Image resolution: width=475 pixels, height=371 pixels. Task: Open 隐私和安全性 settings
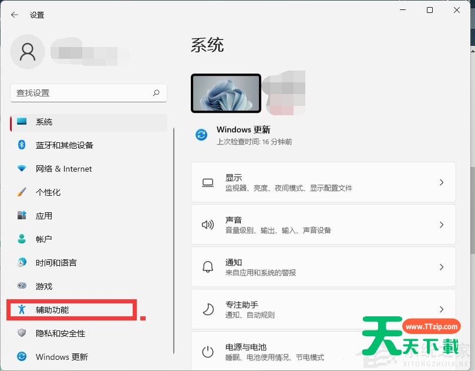pyautogui.click(x=89, y=333)
